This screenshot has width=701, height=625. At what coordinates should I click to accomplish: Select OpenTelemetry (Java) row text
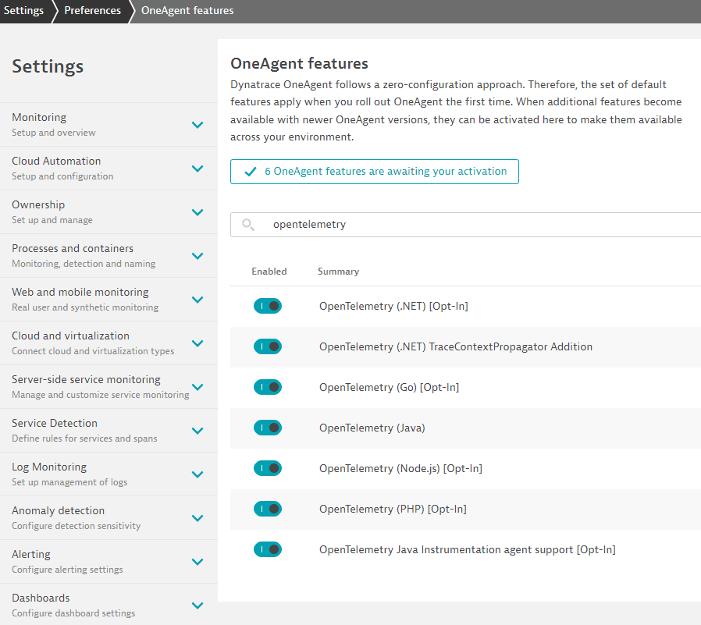point(372,428)
